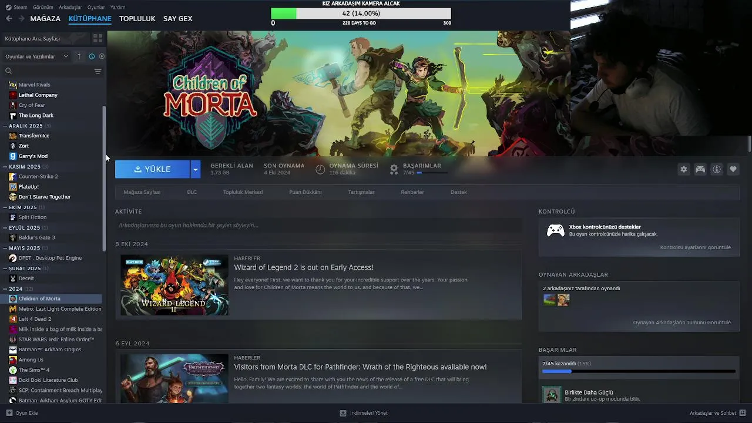Click the Garry's Mod game icon
The image size is (752, 423).
[x=13, y=156]
